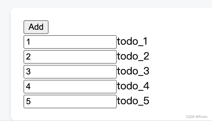
Task: Click the todo_2 label text
Action: [133, 56]
